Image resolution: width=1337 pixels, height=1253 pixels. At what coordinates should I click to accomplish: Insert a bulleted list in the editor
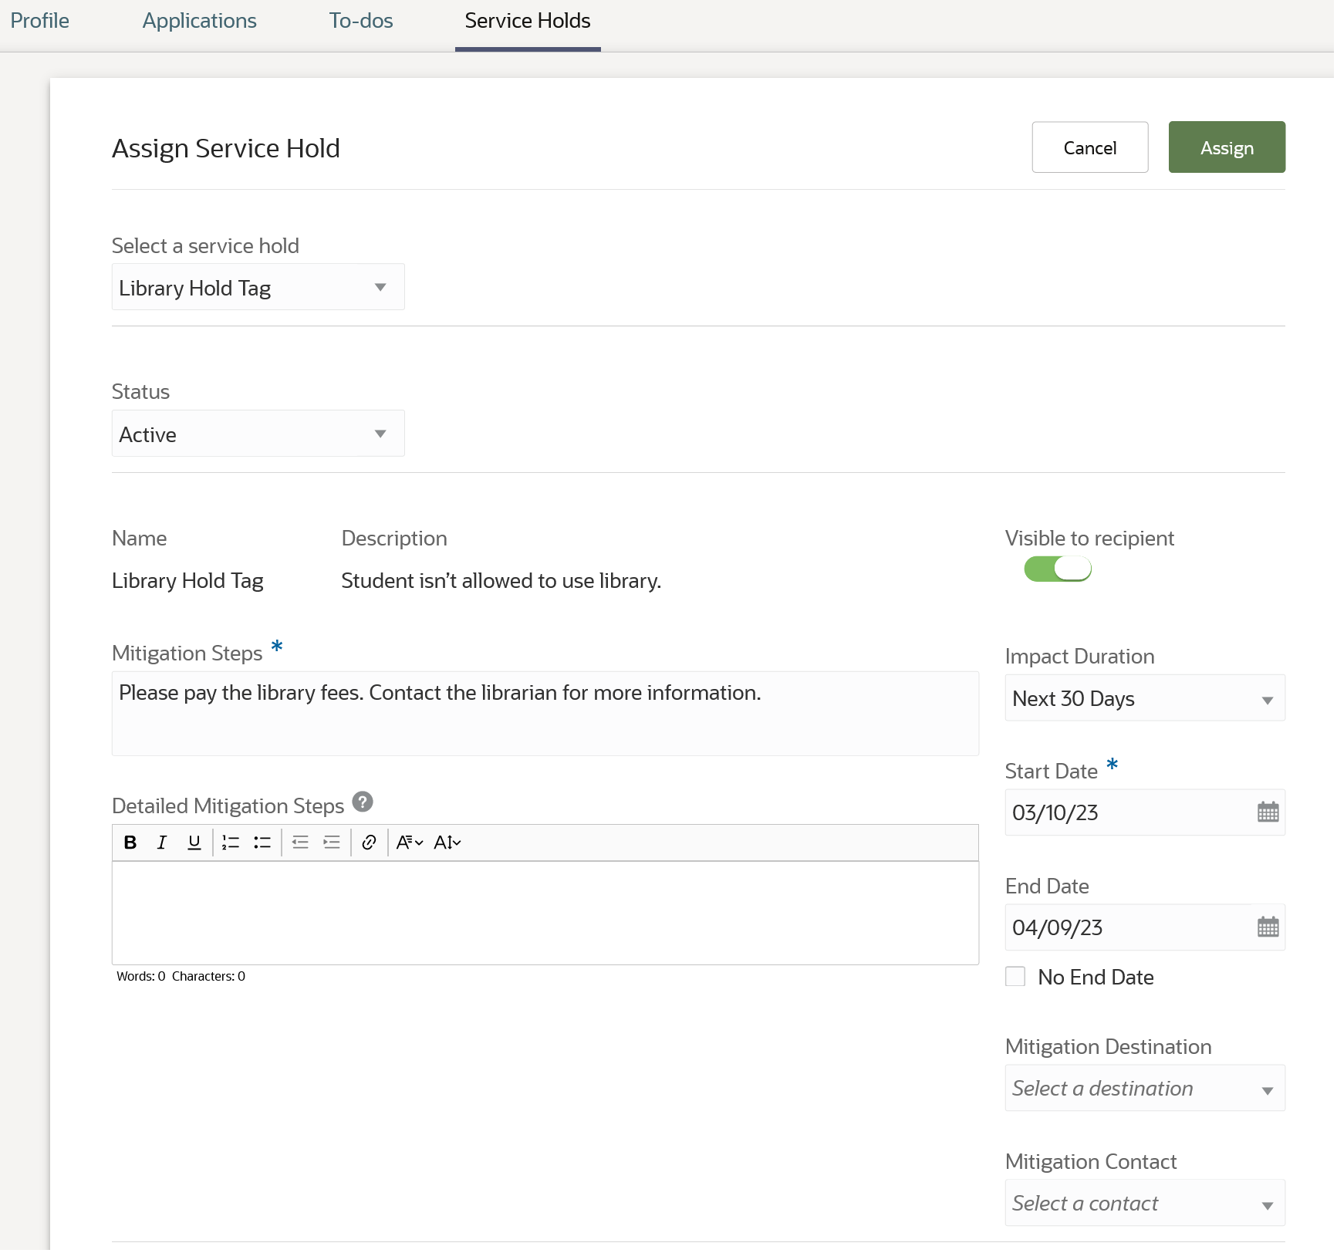click(x=262, y=843)
